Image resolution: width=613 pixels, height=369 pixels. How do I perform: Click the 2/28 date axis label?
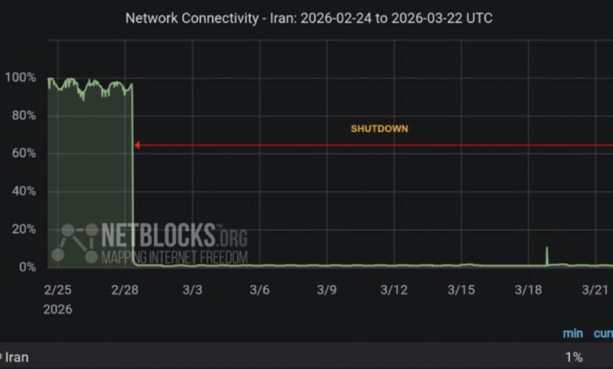[125, 290]
